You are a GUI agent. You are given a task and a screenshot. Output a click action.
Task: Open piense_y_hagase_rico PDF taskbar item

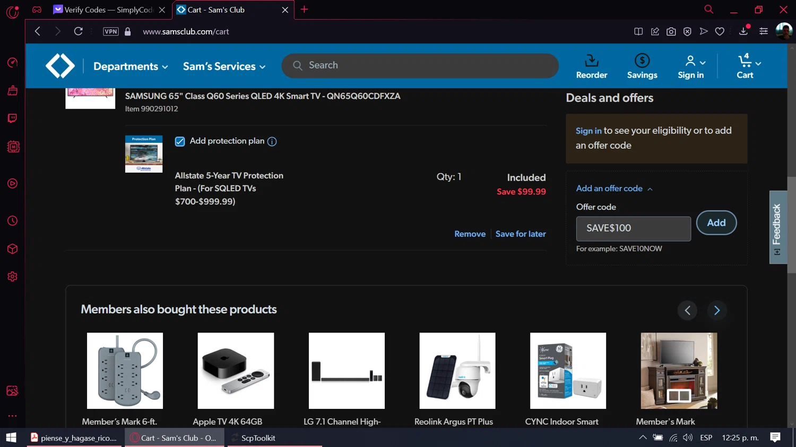pyautogui.click(x=73, y=437)
